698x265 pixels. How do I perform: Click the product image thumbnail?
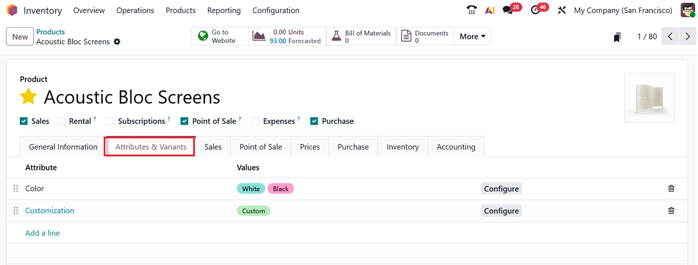(649, 98)
